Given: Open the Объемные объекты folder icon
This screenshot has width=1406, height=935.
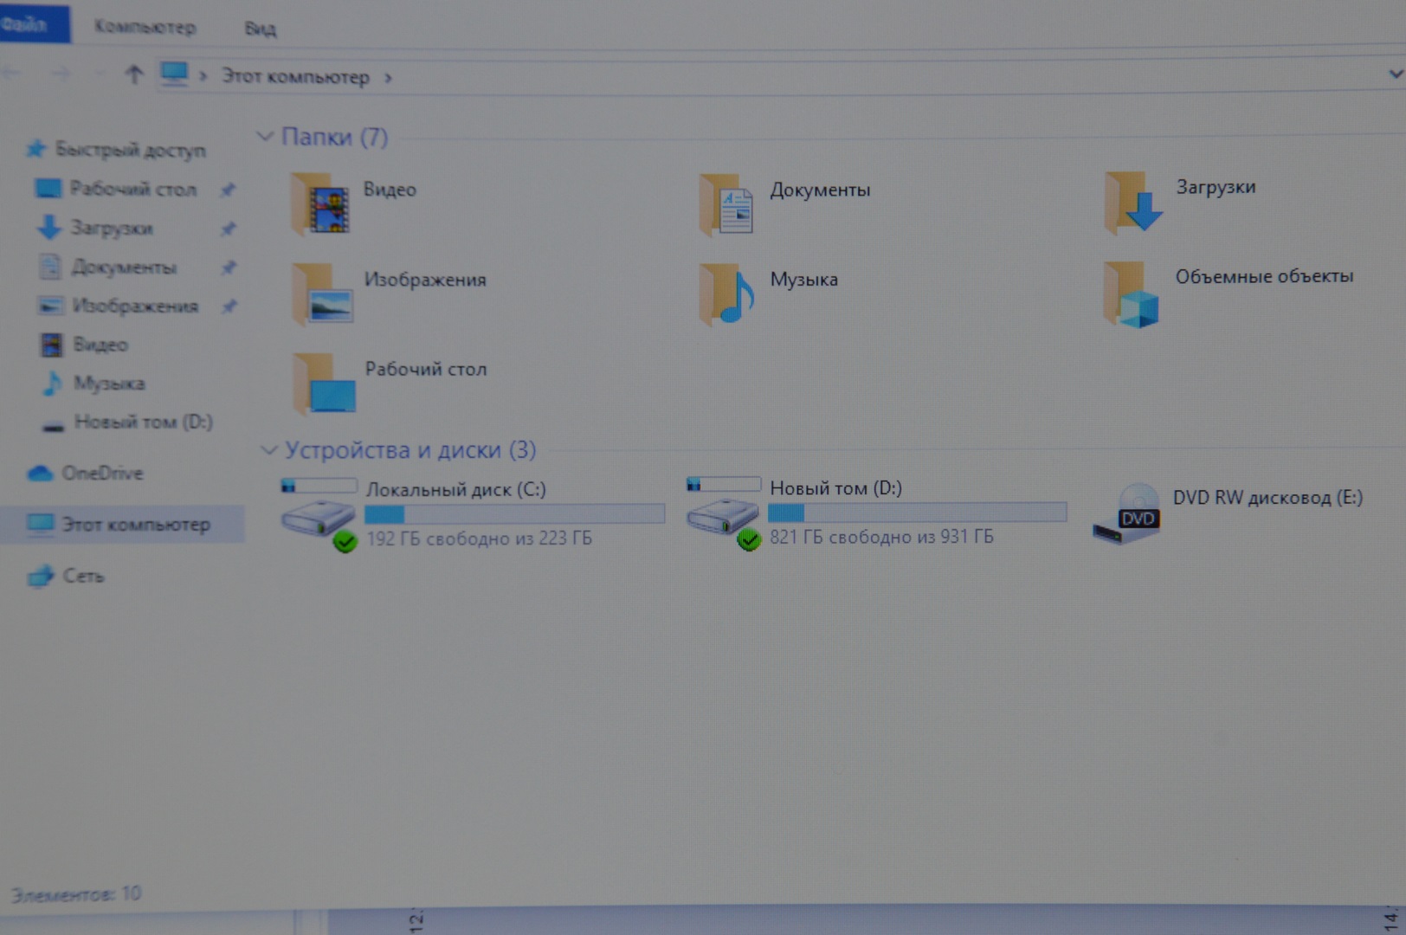Looking at the screenshot, I should coord(1132,294).
